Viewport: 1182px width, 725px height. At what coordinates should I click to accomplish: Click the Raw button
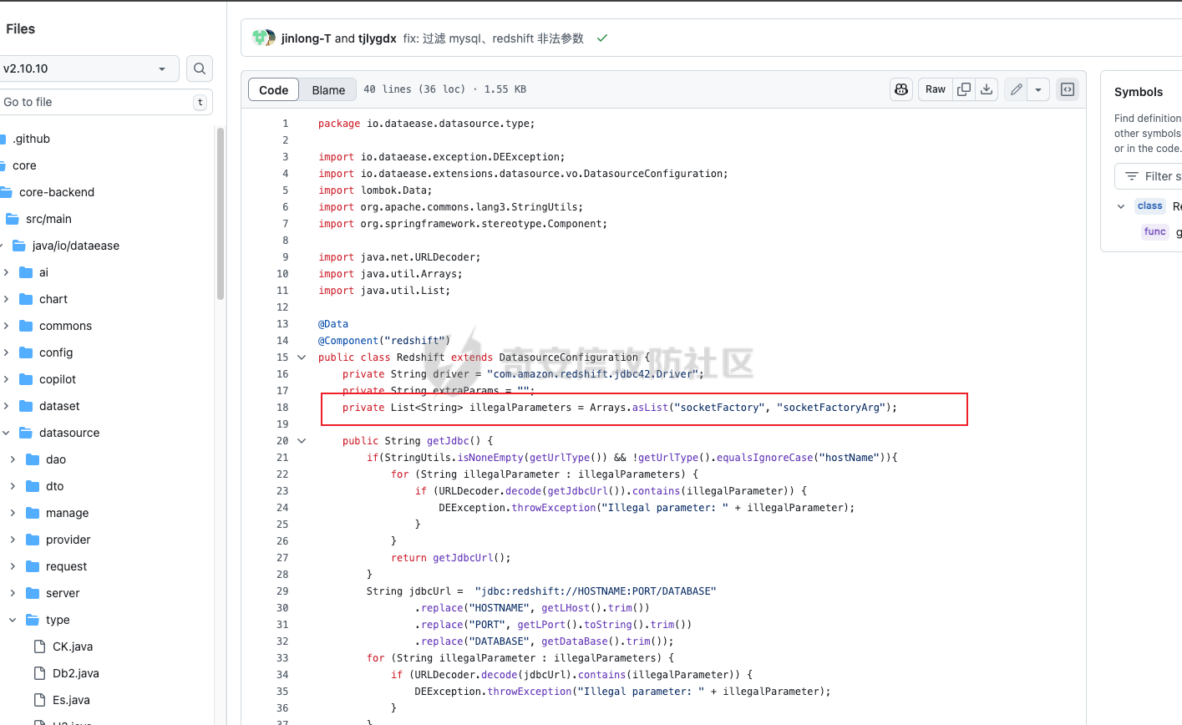[936, 89]
